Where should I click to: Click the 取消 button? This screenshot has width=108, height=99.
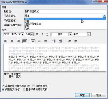pos(99,95)
